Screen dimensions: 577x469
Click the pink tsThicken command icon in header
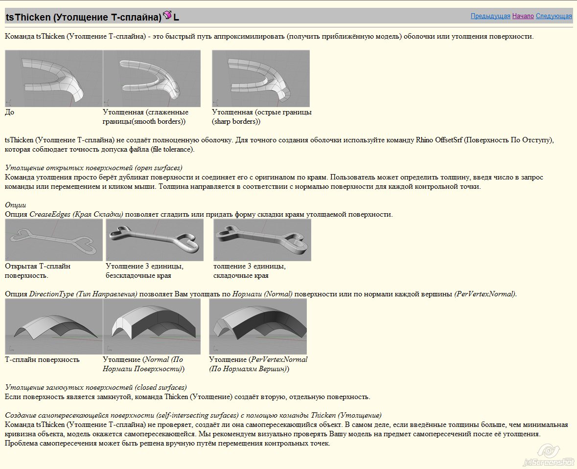pos(167,15)
